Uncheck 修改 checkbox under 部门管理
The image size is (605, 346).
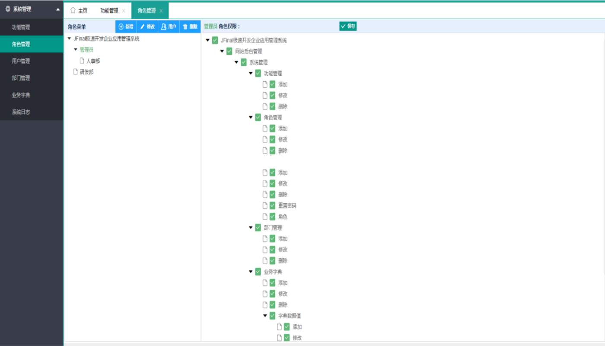[272, 250]
